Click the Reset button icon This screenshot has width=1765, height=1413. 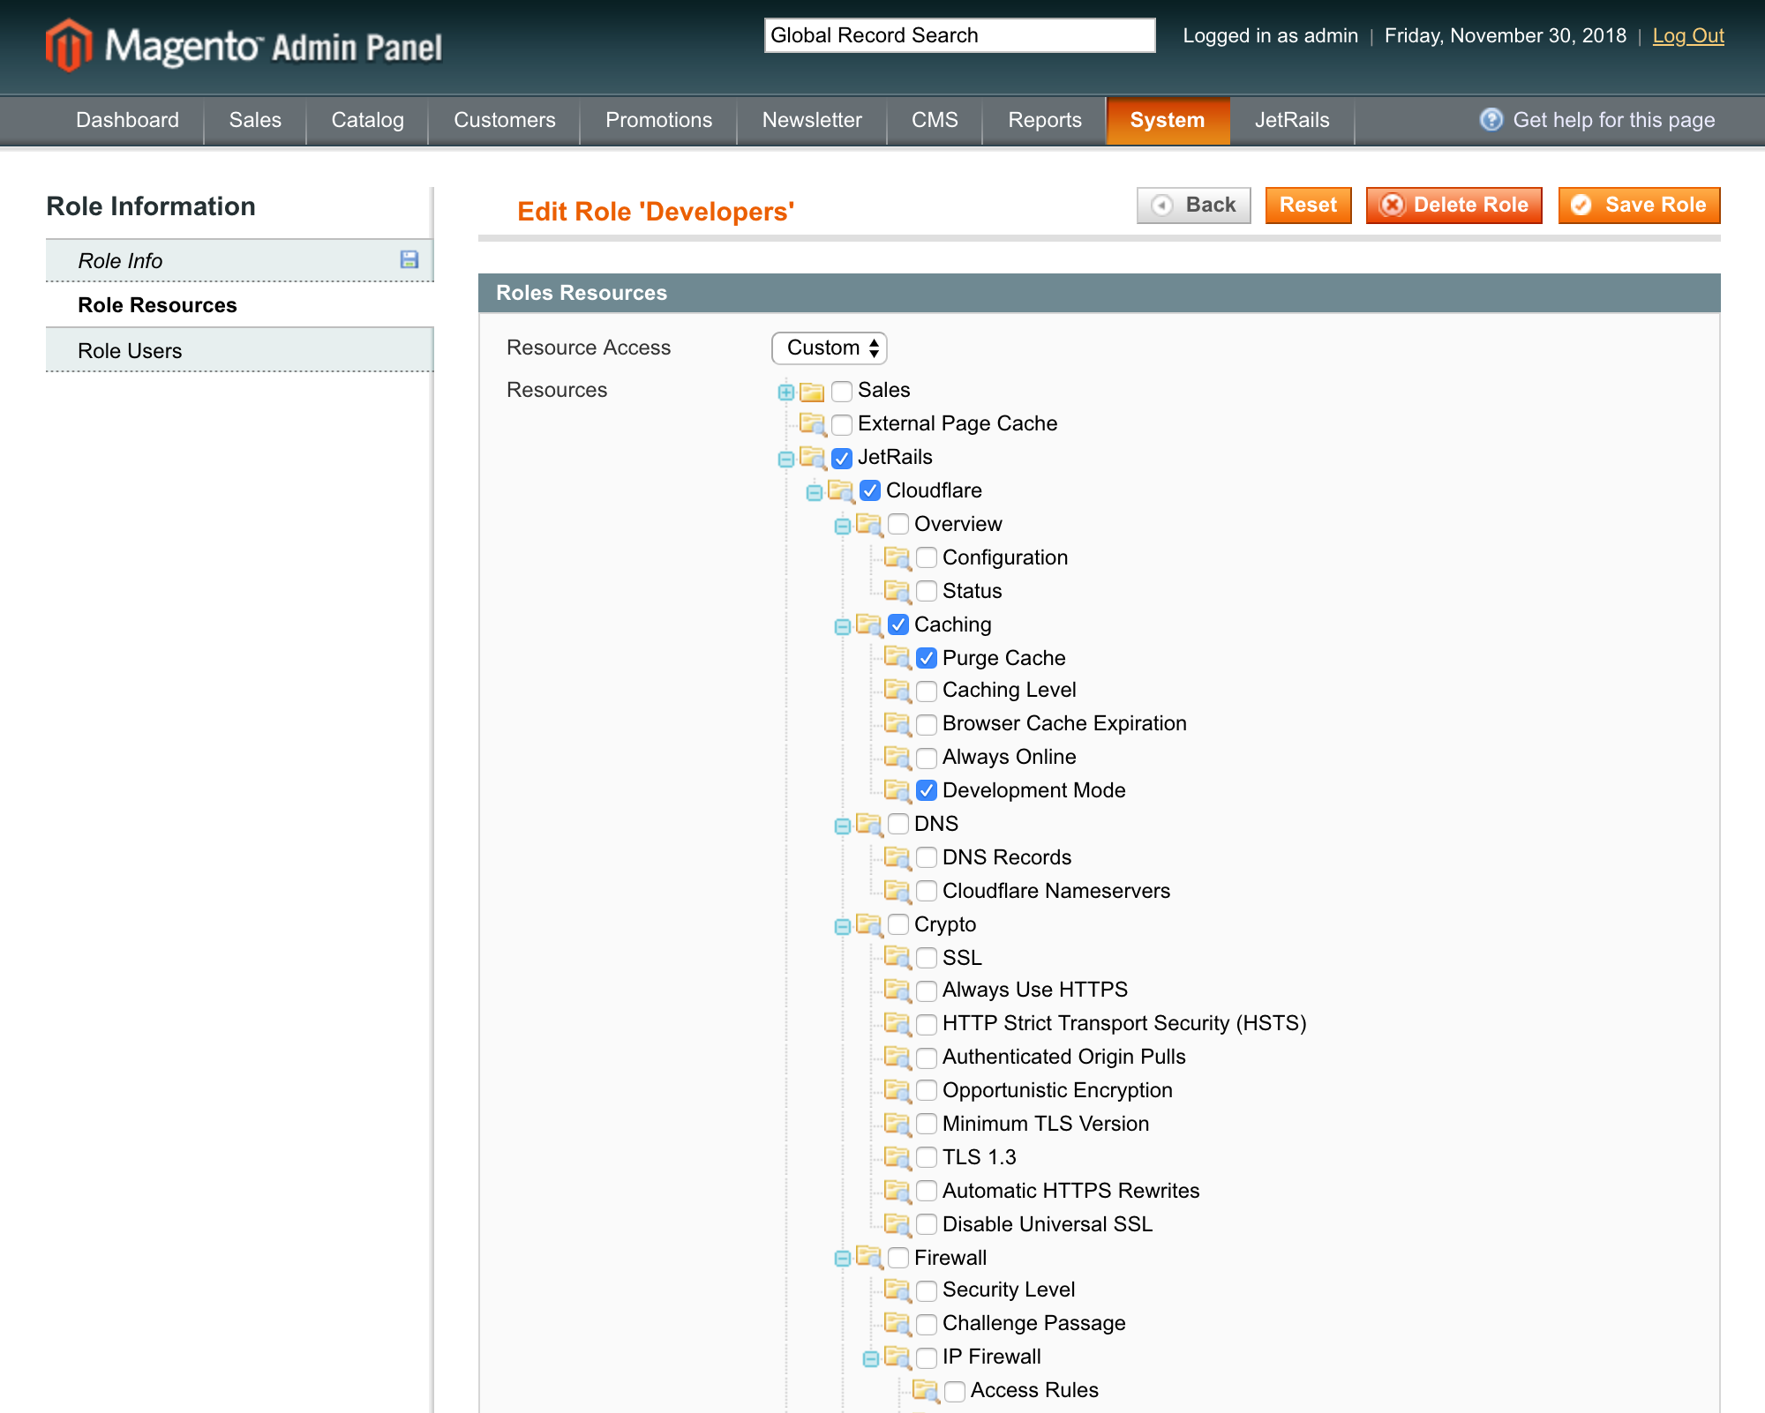coord(1308,205)
